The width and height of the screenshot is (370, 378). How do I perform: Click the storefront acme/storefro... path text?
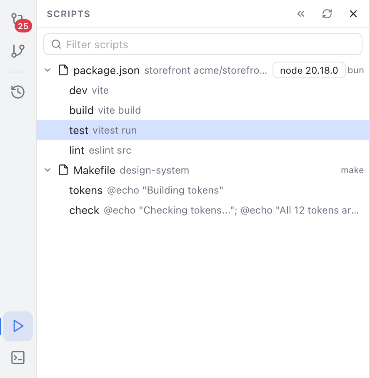[x=206, y=70]
